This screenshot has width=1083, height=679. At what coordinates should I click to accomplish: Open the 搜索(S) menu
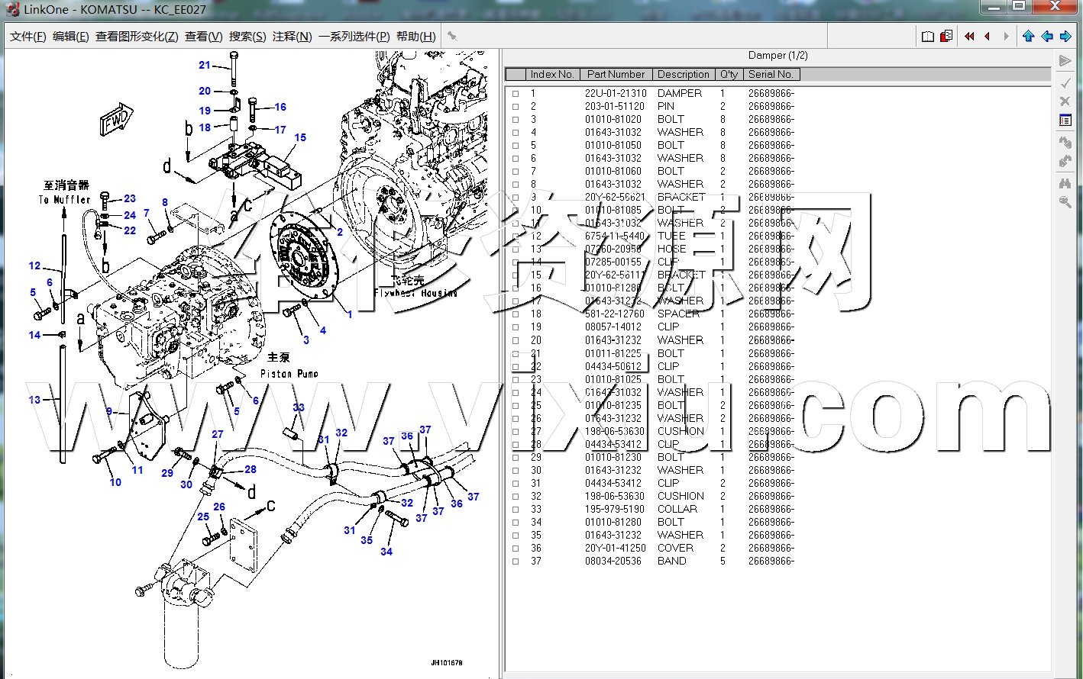point(247,36)
